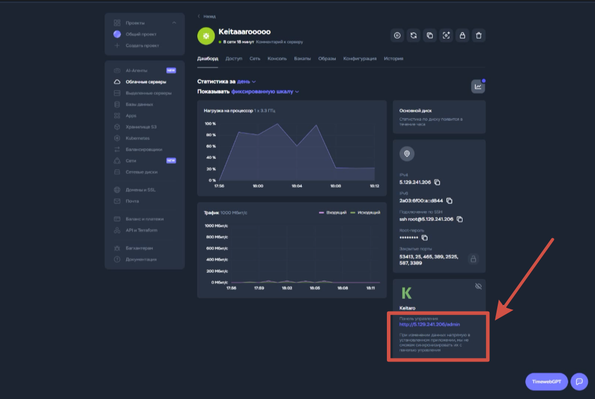Open the statistics chart icon button
The width and height of the screenshot is (595, 399).
tap(478, 86)
